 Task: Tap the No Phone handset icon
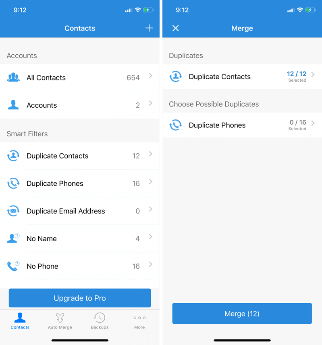(x=13, y=266)
